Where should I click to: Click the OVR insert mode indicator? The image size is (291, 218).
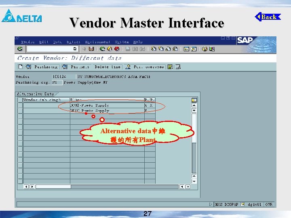click(x=269, y=204)
